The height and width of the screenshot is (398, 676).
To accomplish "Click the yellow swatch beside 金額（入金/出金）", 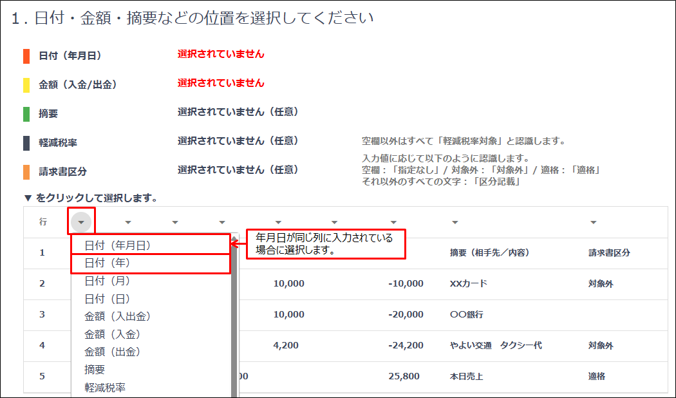I will tap(26, 85).
